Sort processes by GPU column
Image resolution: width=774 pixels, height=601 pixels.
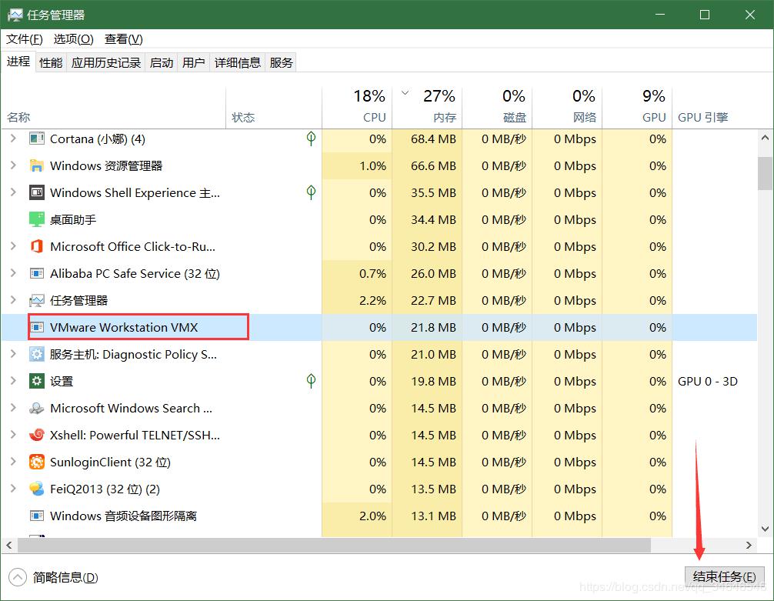click(637, 109)
